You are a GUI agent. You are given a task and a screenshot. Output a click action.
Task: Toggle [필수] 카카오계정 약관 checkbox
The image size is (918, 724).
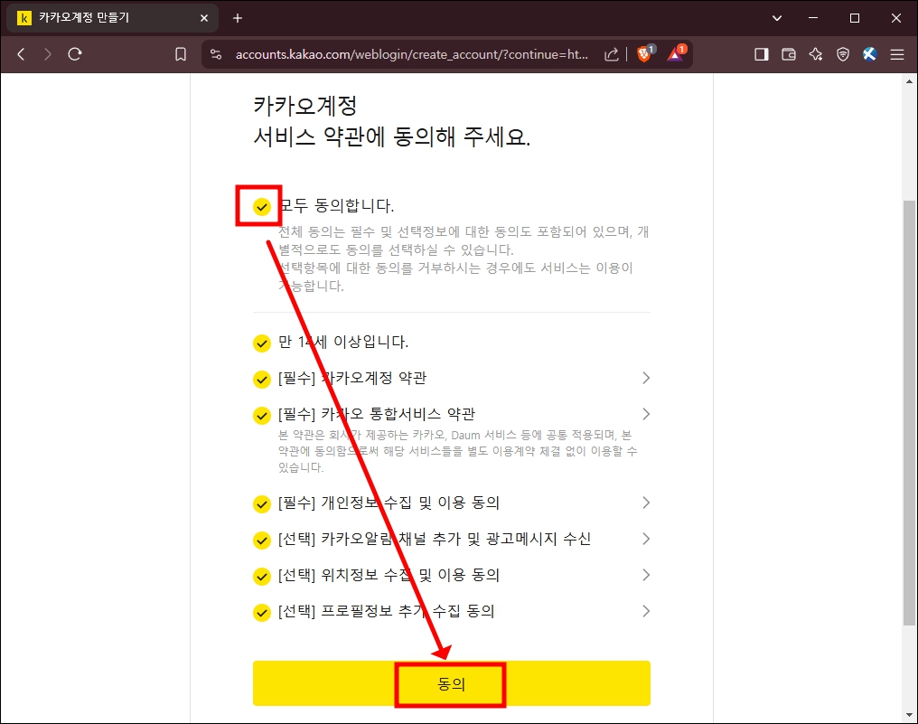point(262,379)
